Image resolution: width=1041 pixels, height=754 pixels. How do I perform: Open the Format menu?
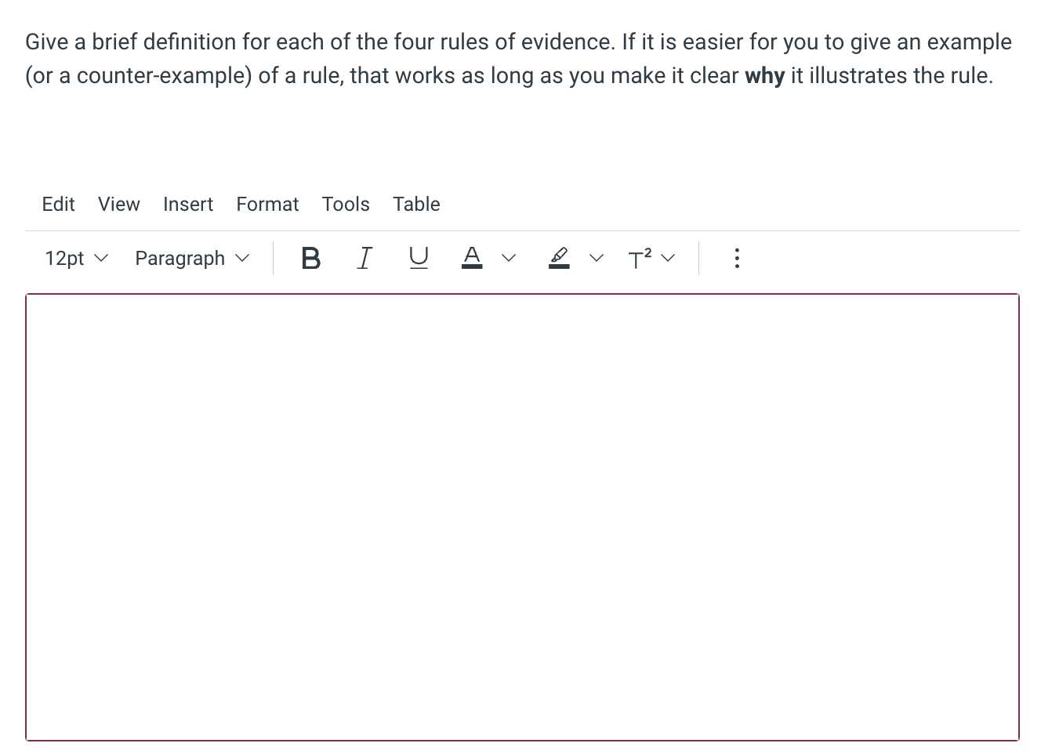(x=267, y=204)
